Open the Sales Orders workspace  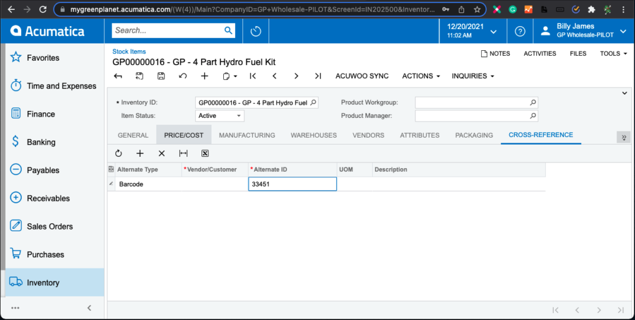pos(55,226)
